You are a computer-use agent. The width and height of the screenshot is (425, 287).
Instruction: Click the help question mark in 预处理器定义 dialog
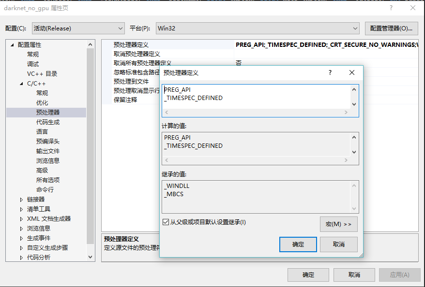330,72
